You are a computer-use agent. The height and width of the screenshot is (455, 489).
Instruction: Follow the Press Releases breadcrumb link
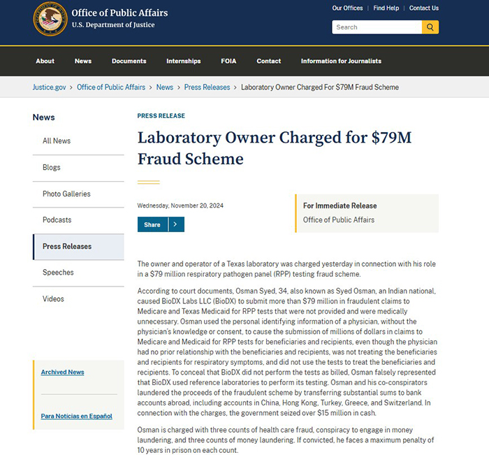tap(207, 87)
